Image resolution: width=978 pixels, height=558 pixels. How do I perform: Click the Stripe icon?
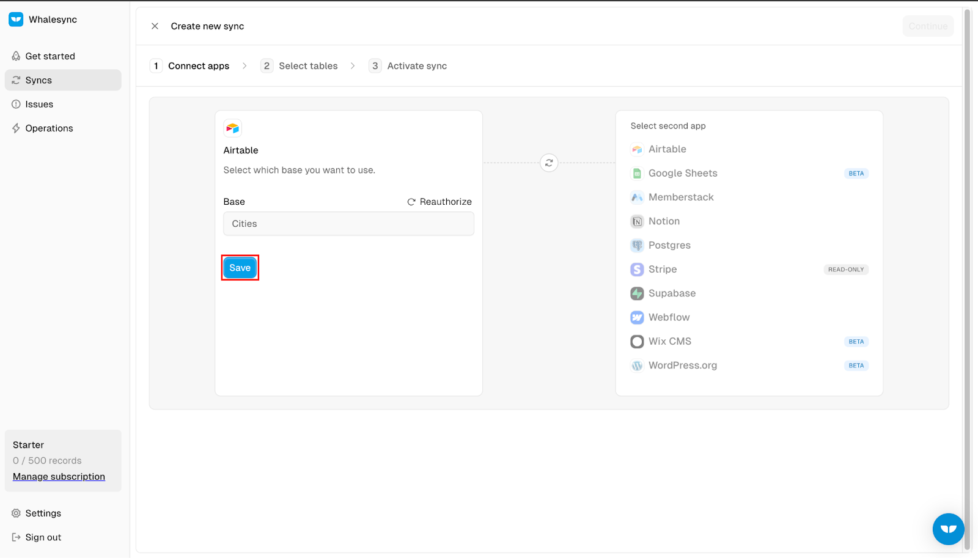coord(637,270)
